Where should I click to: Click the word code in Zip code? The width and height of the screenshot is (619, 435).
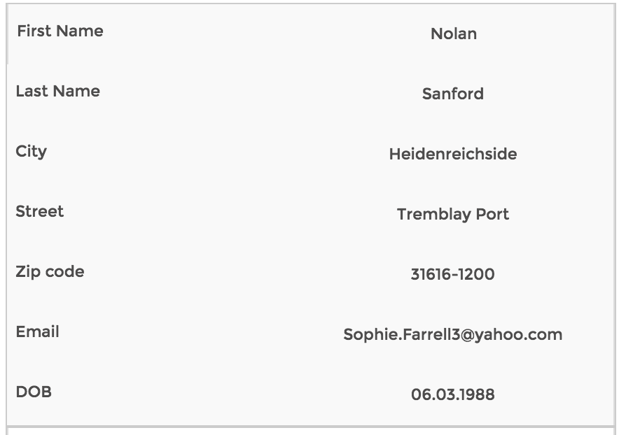[64, 272]
